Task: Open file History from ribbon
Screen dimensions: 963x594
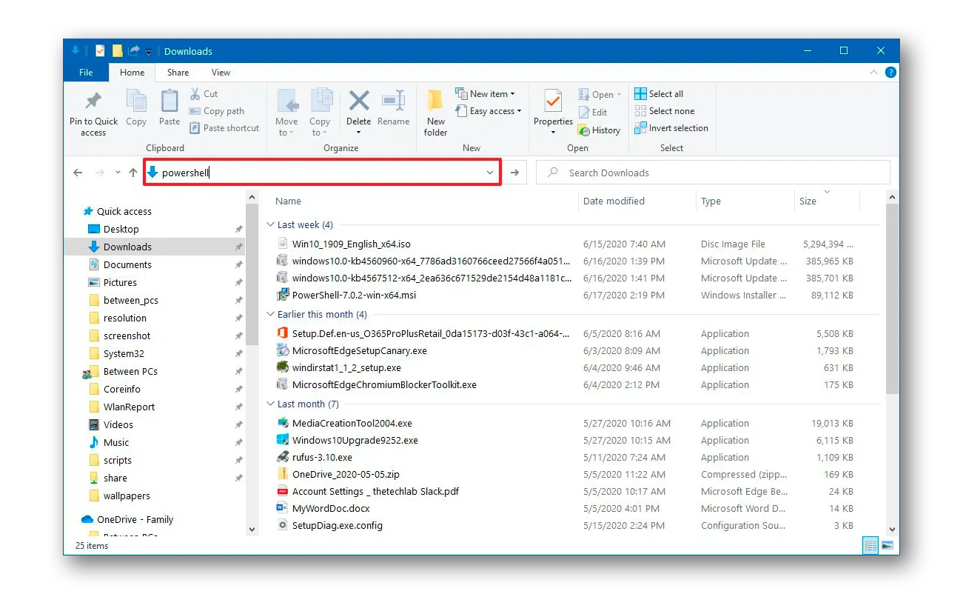Action: (x=599, y=130)
